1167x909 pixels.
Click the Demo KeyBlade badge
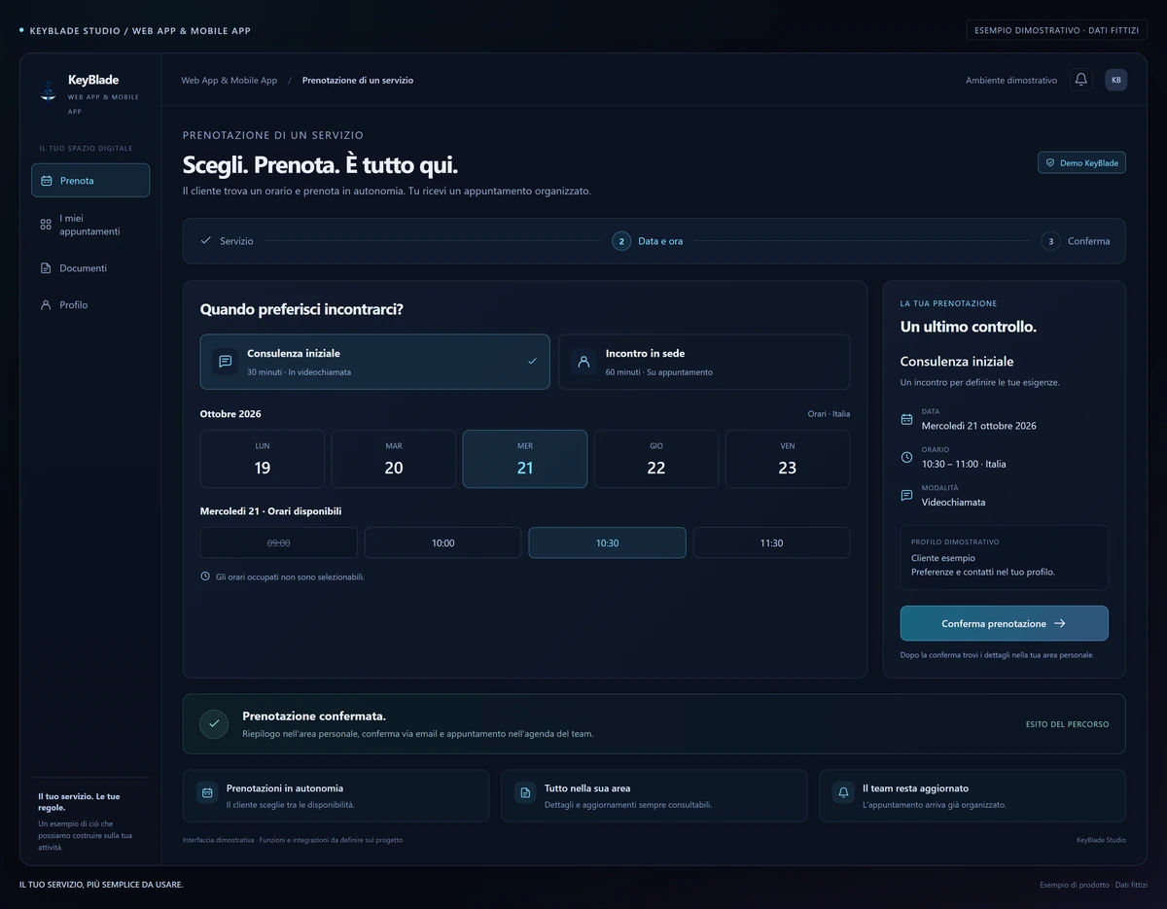point(1081,163)
